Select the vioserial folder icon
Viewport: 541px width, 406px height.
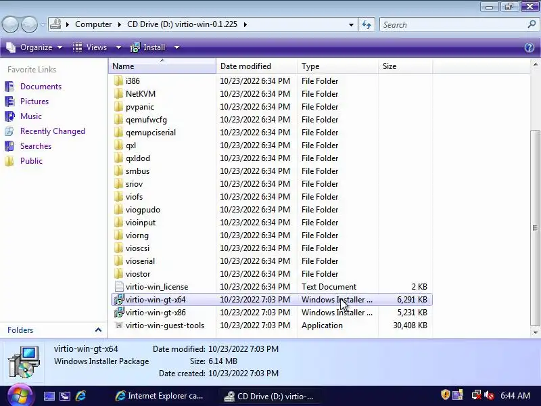[x=118, y=261]
